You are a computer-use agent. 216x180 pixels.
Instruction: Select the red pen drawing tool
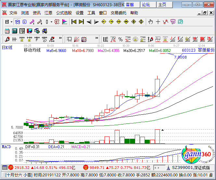tap(7, 39)
